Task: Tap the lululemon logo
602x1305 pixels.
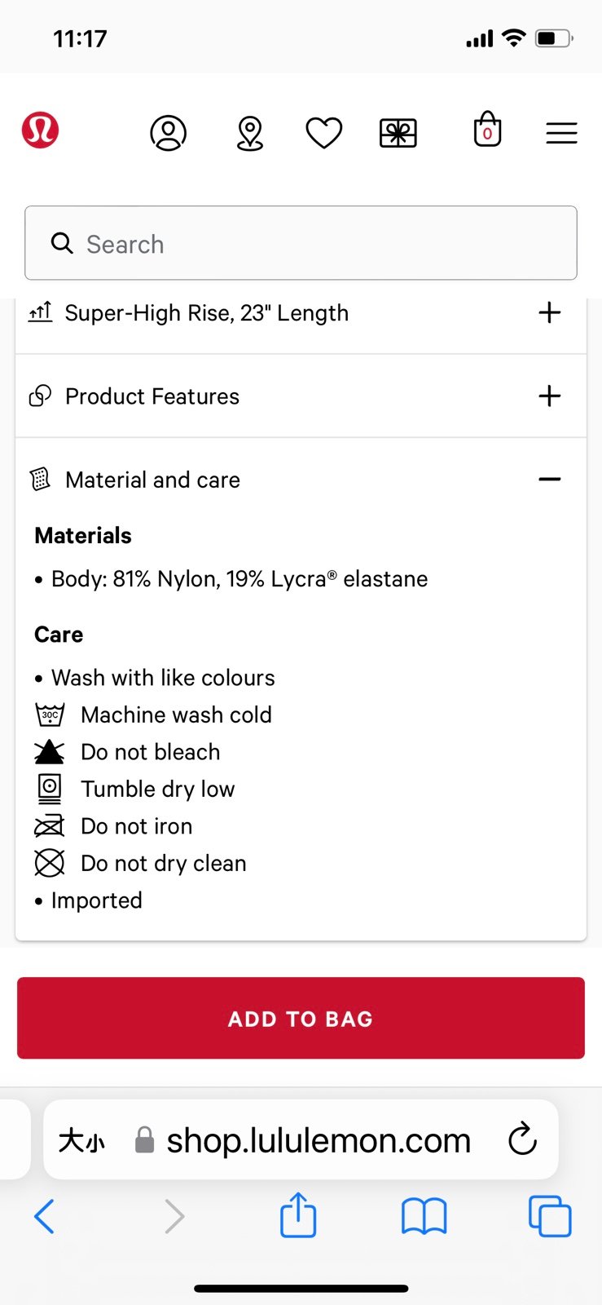Action: (x=40, y=130)
